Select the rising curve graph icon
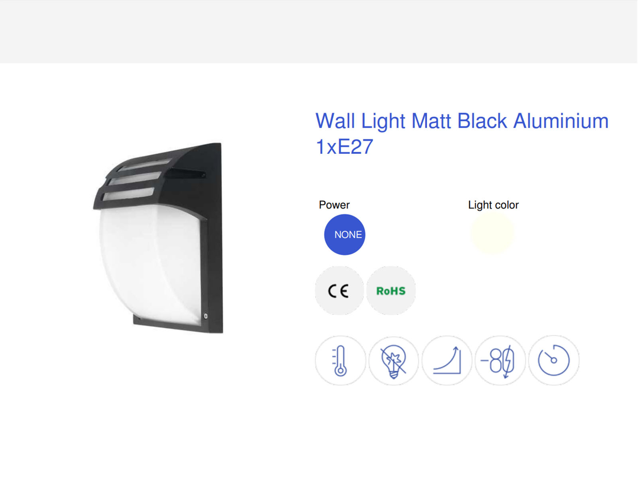 tap(447, 360)
